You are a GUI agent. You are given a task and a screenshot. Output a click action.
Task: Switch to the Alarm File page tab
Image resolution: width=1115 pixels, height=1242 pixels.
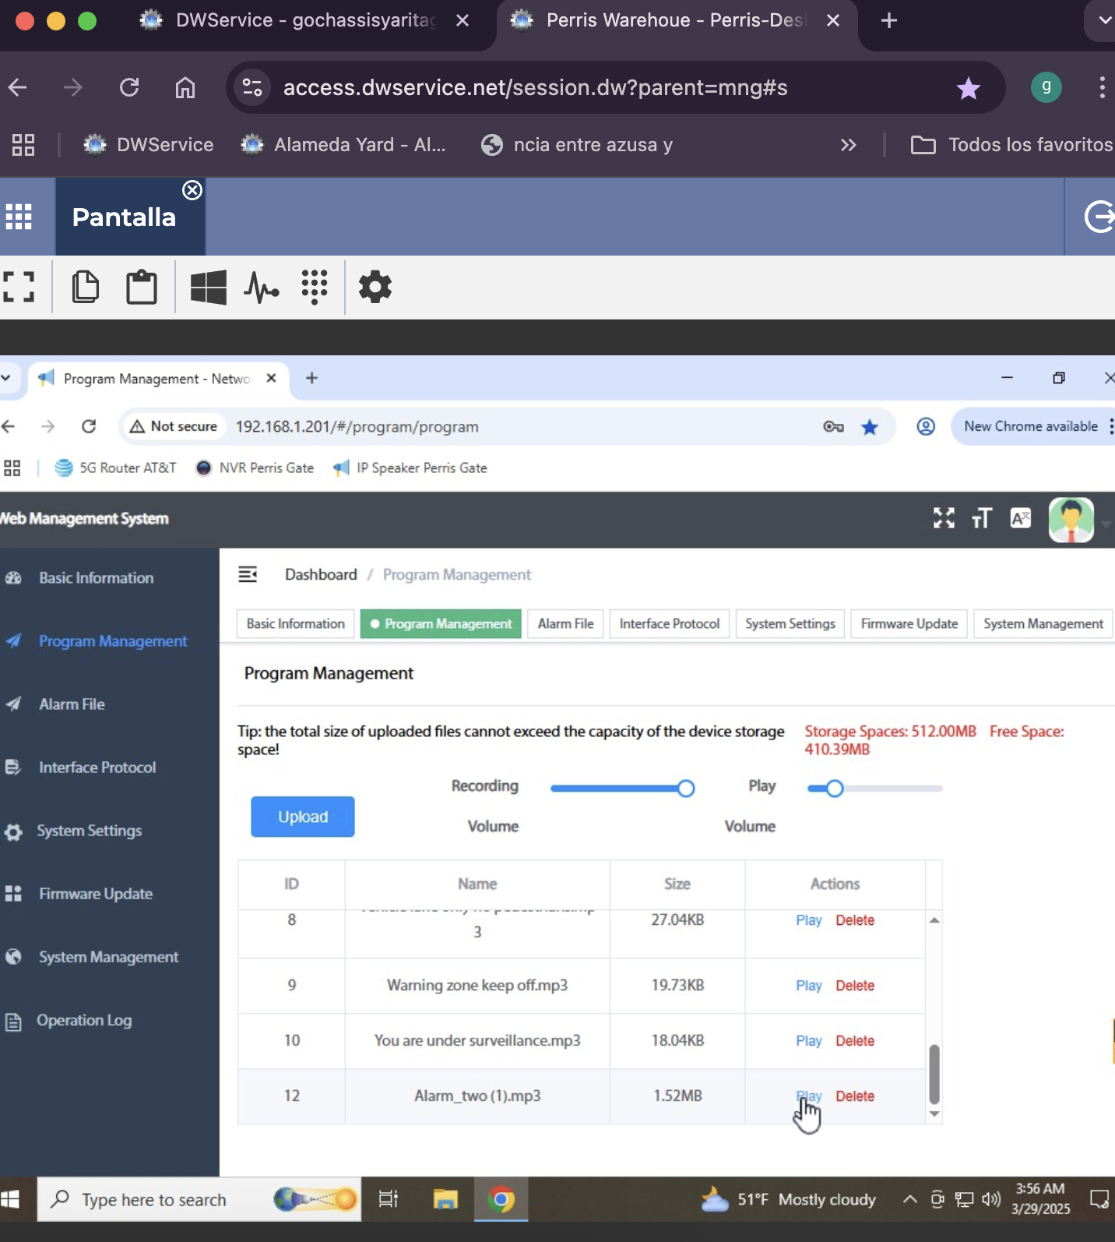tap(565, 623)
